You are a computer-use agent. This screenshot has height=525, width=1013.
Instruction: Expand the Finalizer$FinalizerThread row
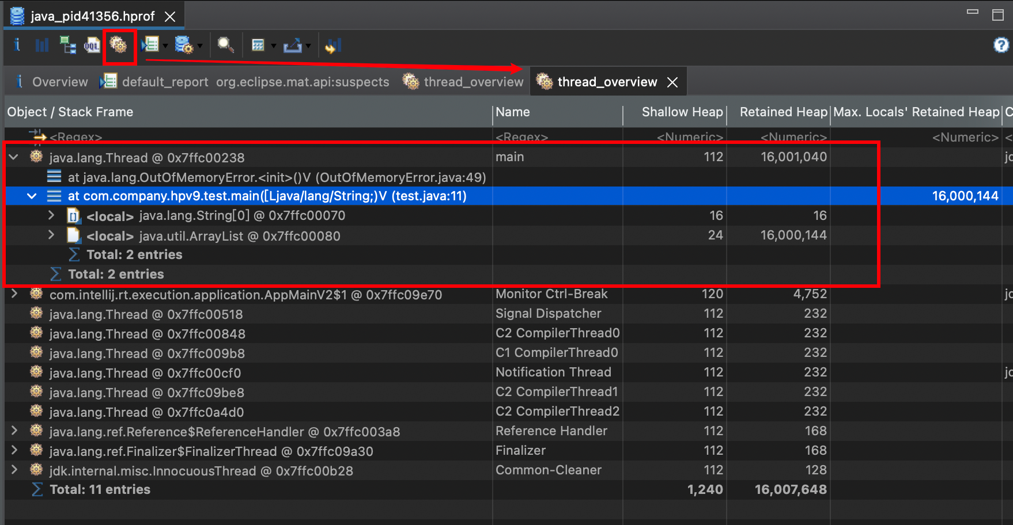[x=14, y=450]
